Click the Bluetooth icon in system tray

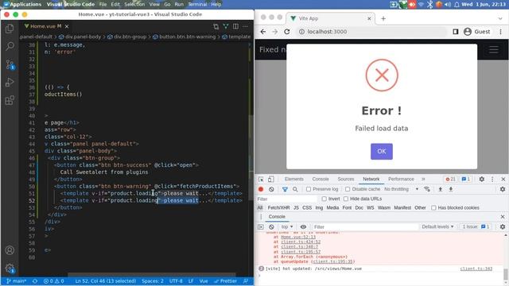pyautogui.click(x=429, y=4)
